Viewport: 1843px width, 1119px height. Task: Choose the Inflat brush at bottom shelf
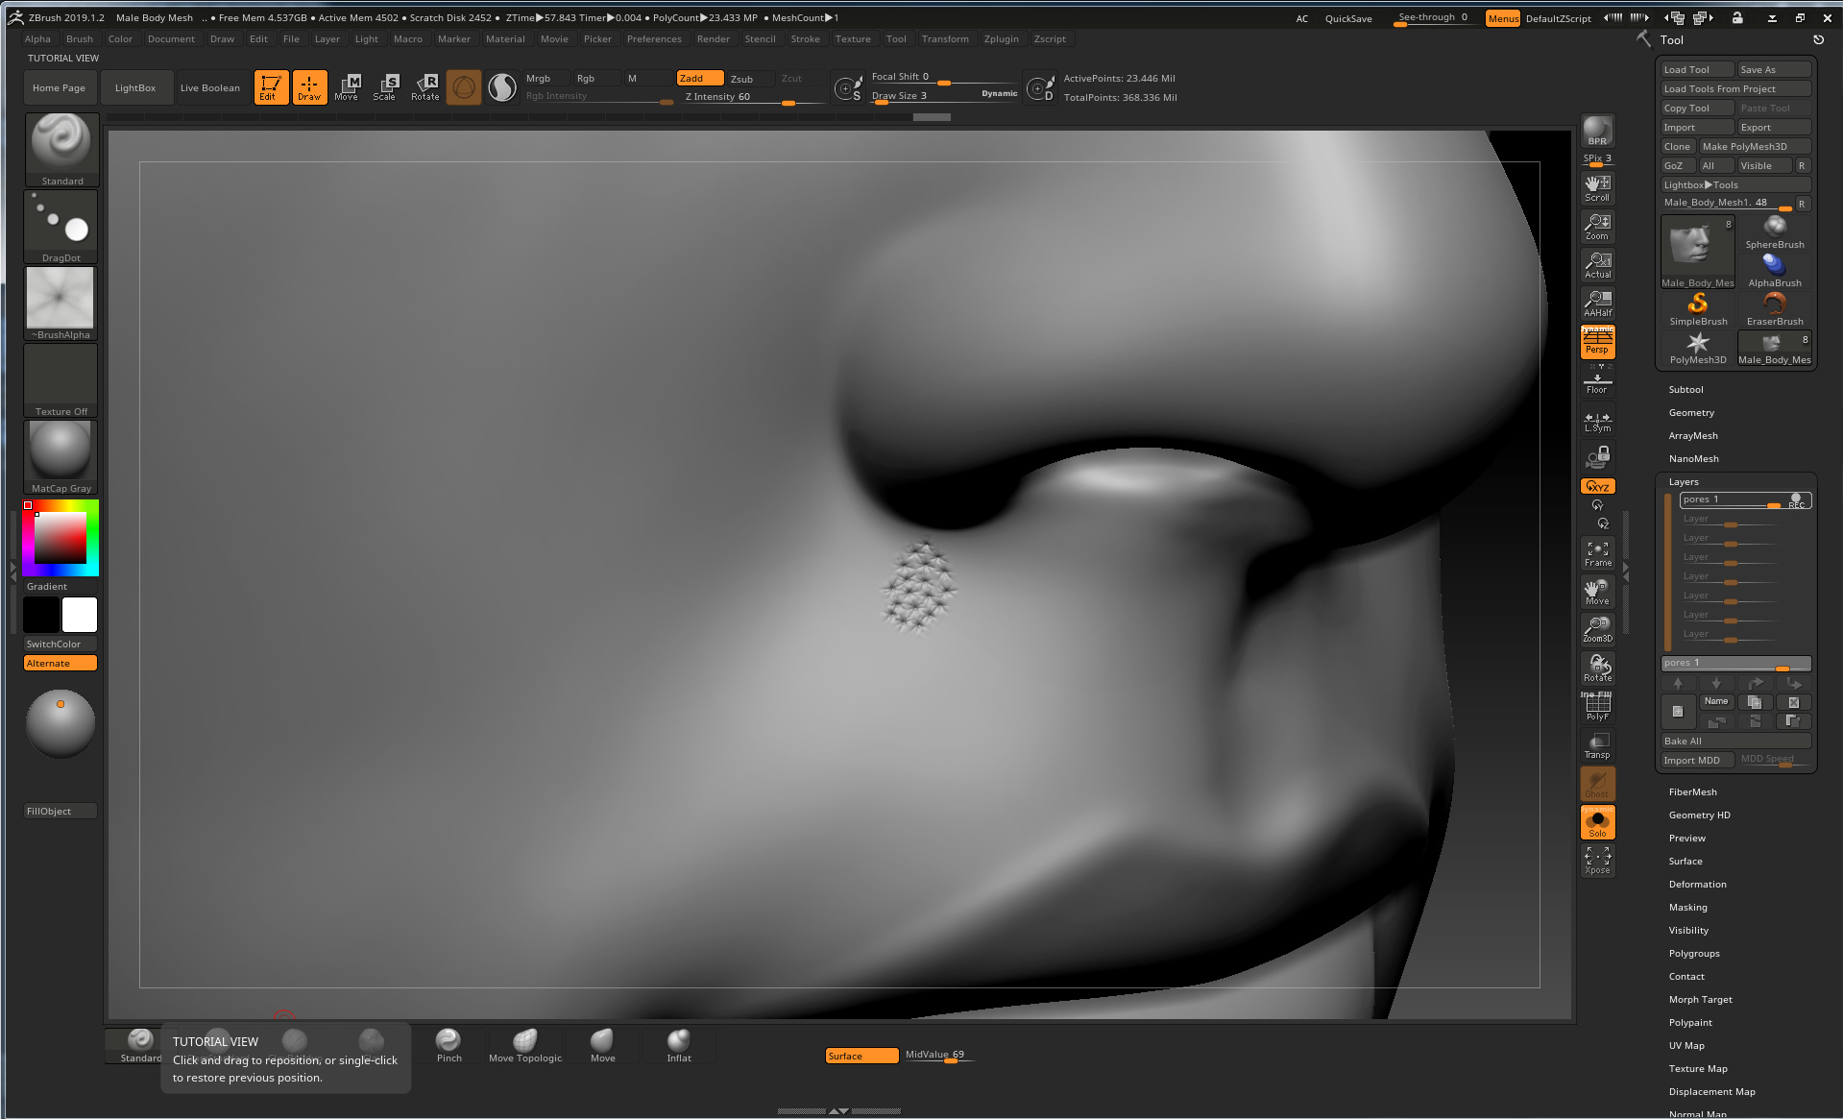(x=679, y=1045)
